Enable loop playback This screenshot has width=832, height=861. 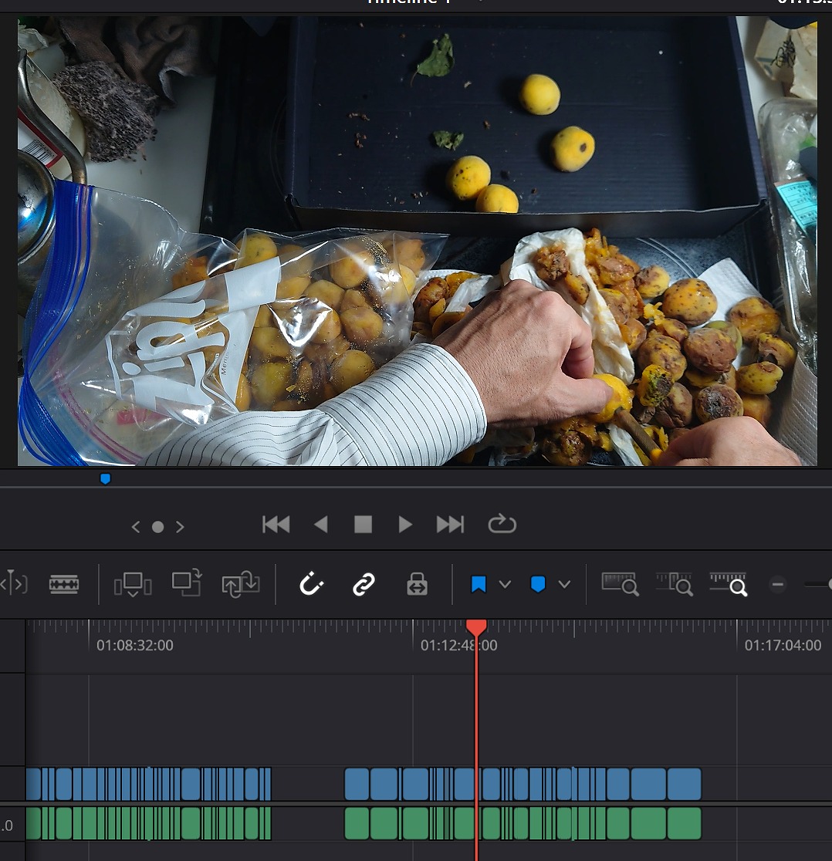(502, 525)
